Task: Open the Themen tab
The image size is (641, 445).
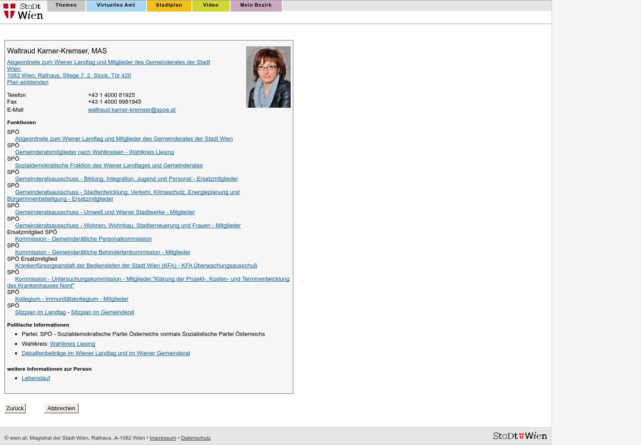Action: pyautogui.click(x=66, y=5)
